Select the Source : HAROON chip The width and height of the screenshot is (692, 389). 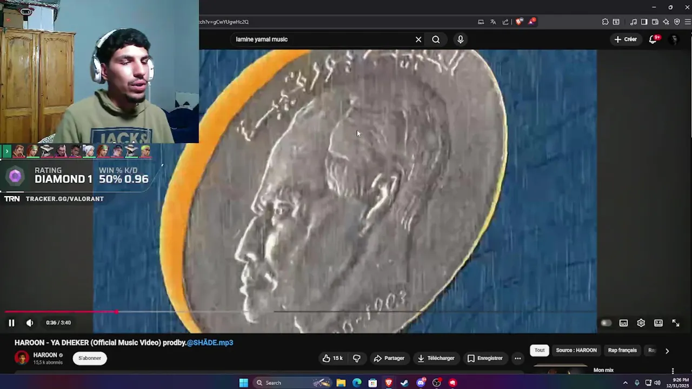point(576,350)
